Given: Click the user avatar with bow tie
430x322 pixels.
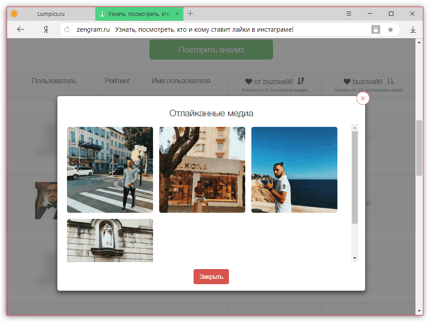Looking at the screenshot, I should click(x=46, y=200).
